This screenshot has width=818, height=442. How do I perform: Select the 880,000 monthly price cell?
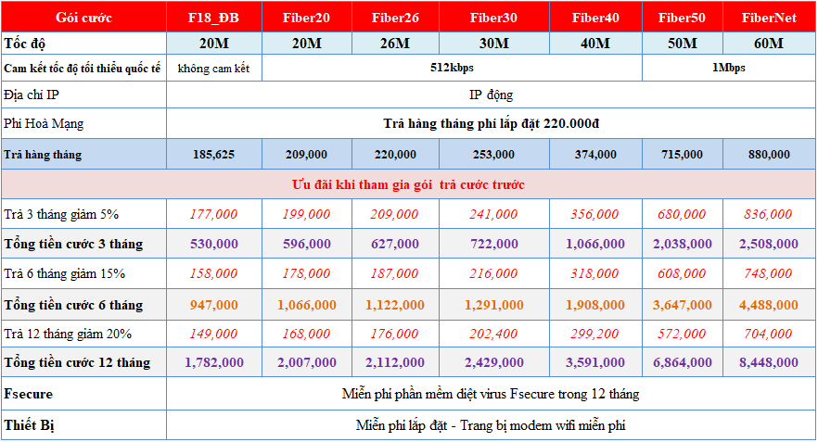(769, 155)
